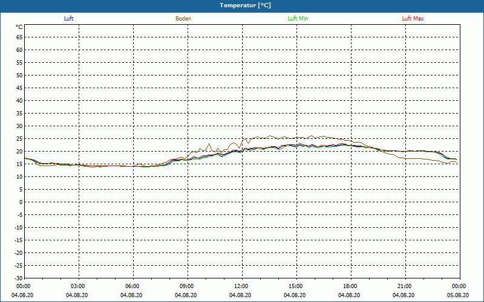Click the -5 y-axis label
484x302 pixels.
20,215
